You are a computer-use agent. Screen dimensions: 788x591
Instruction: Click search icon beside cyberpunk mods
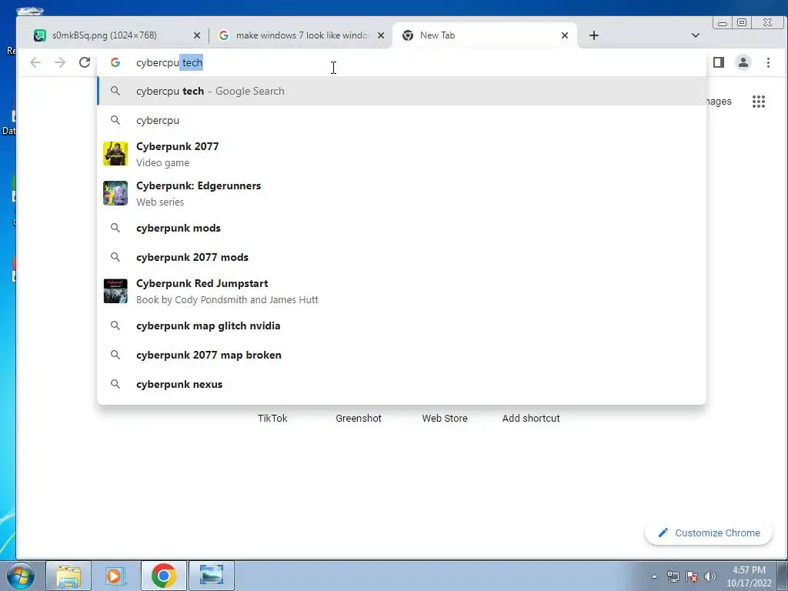(115, 228)
